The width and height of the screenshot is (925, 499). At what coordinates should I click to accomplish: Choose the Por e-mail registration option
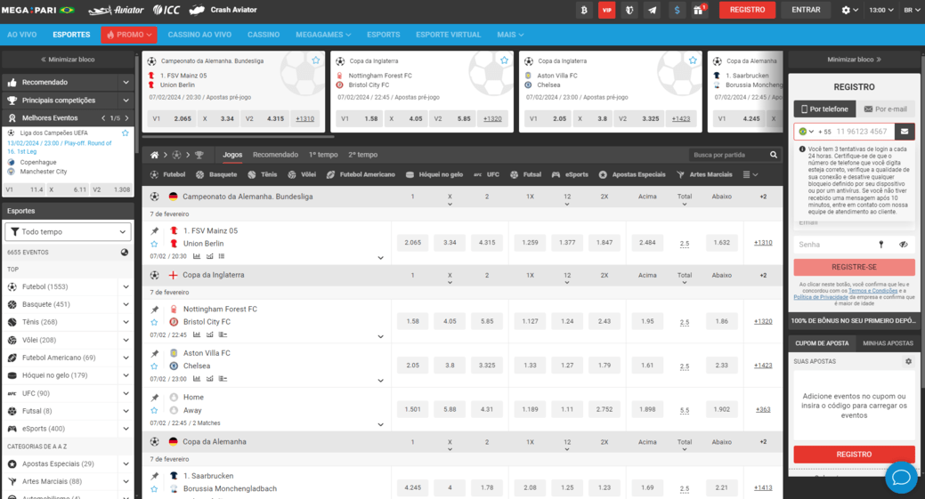tap(886, 109)
